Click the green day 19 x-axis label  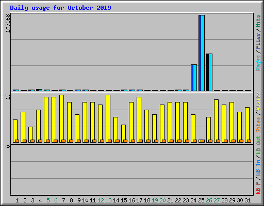pos(155,200)
